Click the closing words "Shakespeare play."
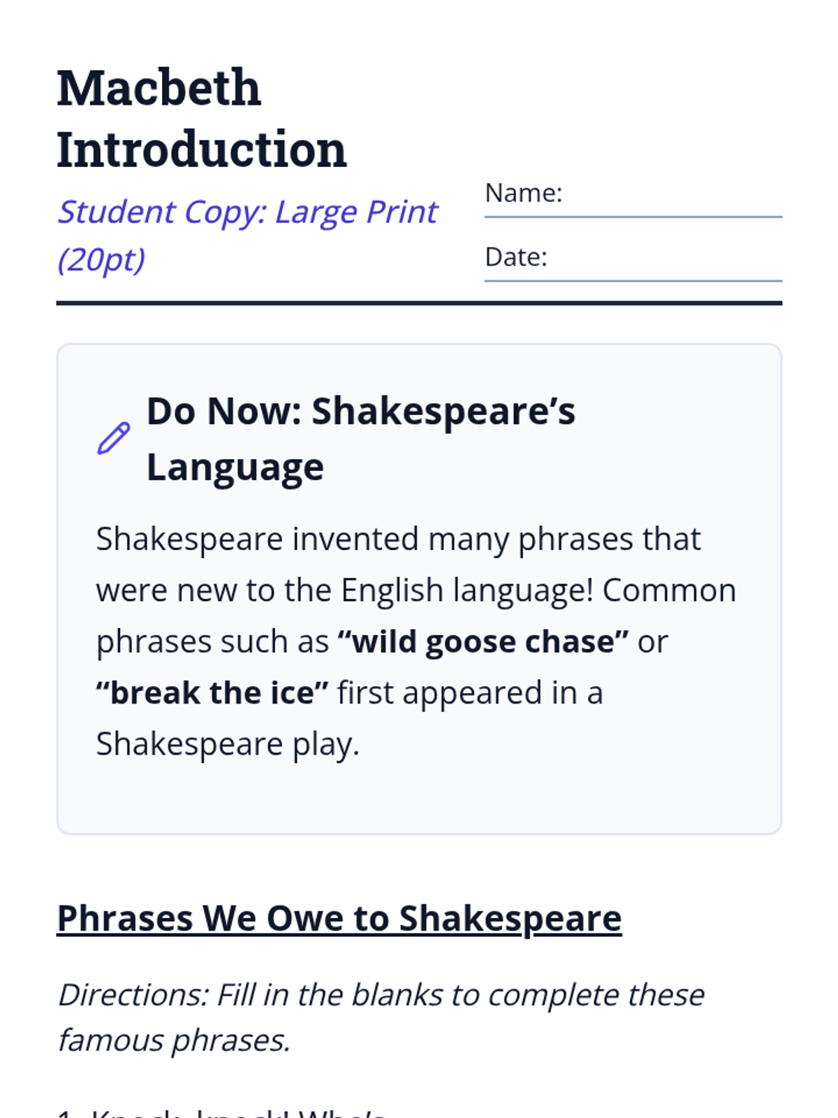Viewport: 838px width, 1118px height. [x=227, y=743]
